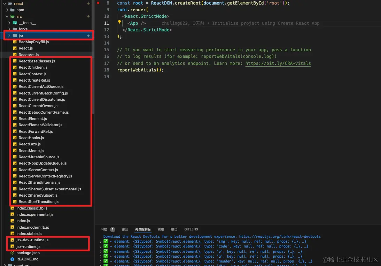This screenshot has width=381, height=266.
Task: Open ReactCurrentDispatcher.js file
Action: pos(42,99)
